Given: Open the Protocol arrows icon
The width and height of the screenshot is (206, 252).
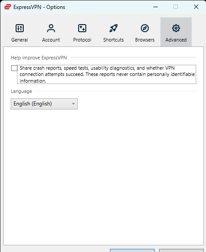Looking at the screenshot, I should pyautogui.click(x=82, y=28).
